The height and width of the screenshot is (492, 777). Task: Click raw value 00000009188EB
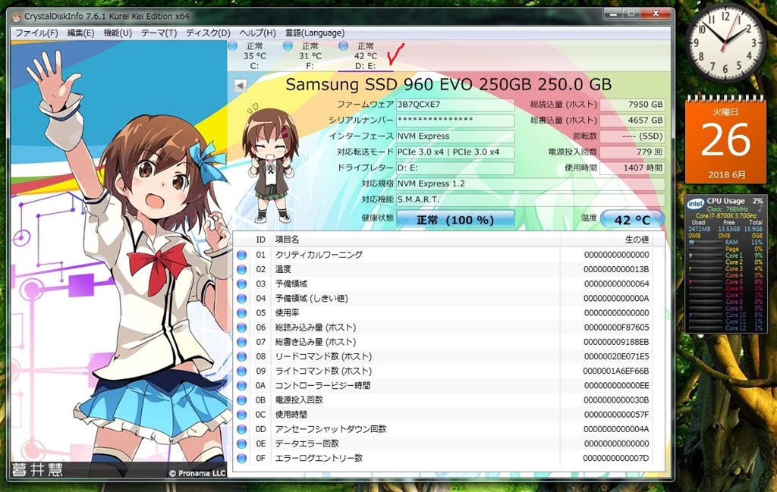616,342
